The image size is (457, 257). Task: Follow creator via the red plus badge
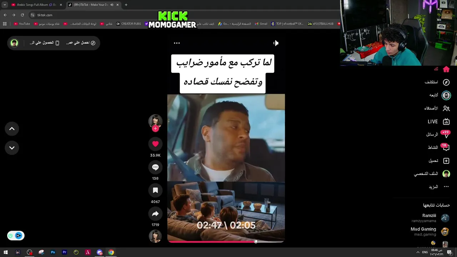[x=155, y=128]
